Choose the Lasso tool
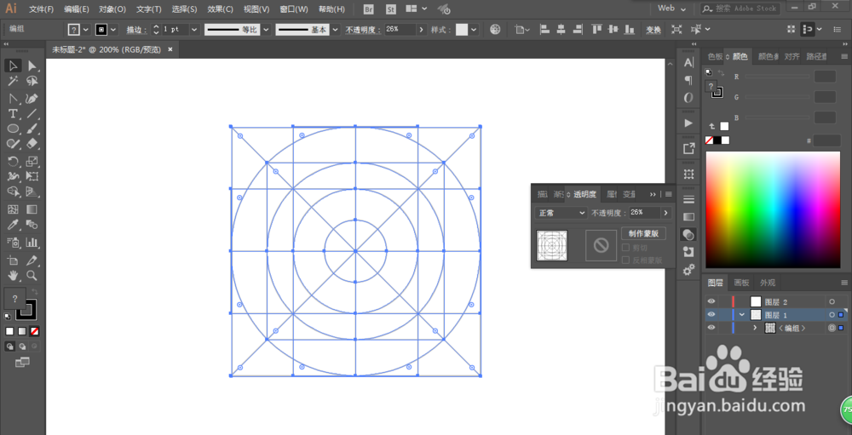Image resolution: width=852 pixels, height=435 pixels. [x=32, y=82]
